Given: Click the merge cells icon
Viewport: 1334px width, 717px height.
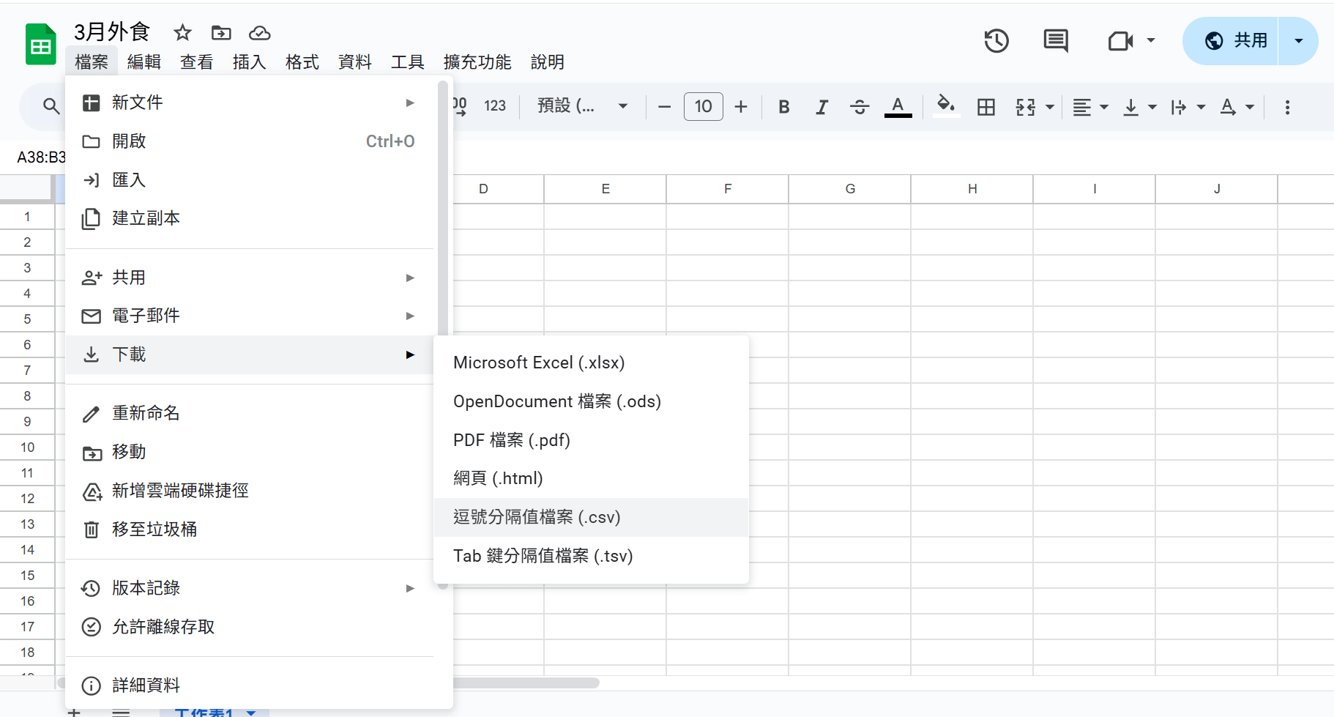Looking at the screenshot, I should [x=1026, y=107].
